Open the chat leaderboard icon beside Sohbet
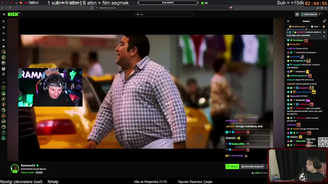The width and height of the screenshot is (328, 184). tap(324, 21)
